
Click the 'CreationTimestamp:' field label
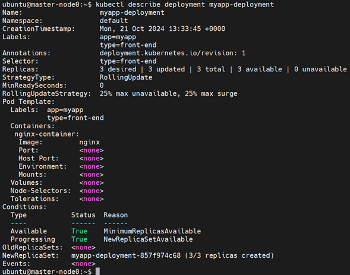tap(39, 29)
